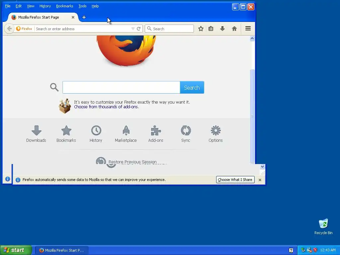Open Marketplace rocket launcher
Image resolution: width=340 pixels, height=255 pixels.
click(x=126, y=134)
